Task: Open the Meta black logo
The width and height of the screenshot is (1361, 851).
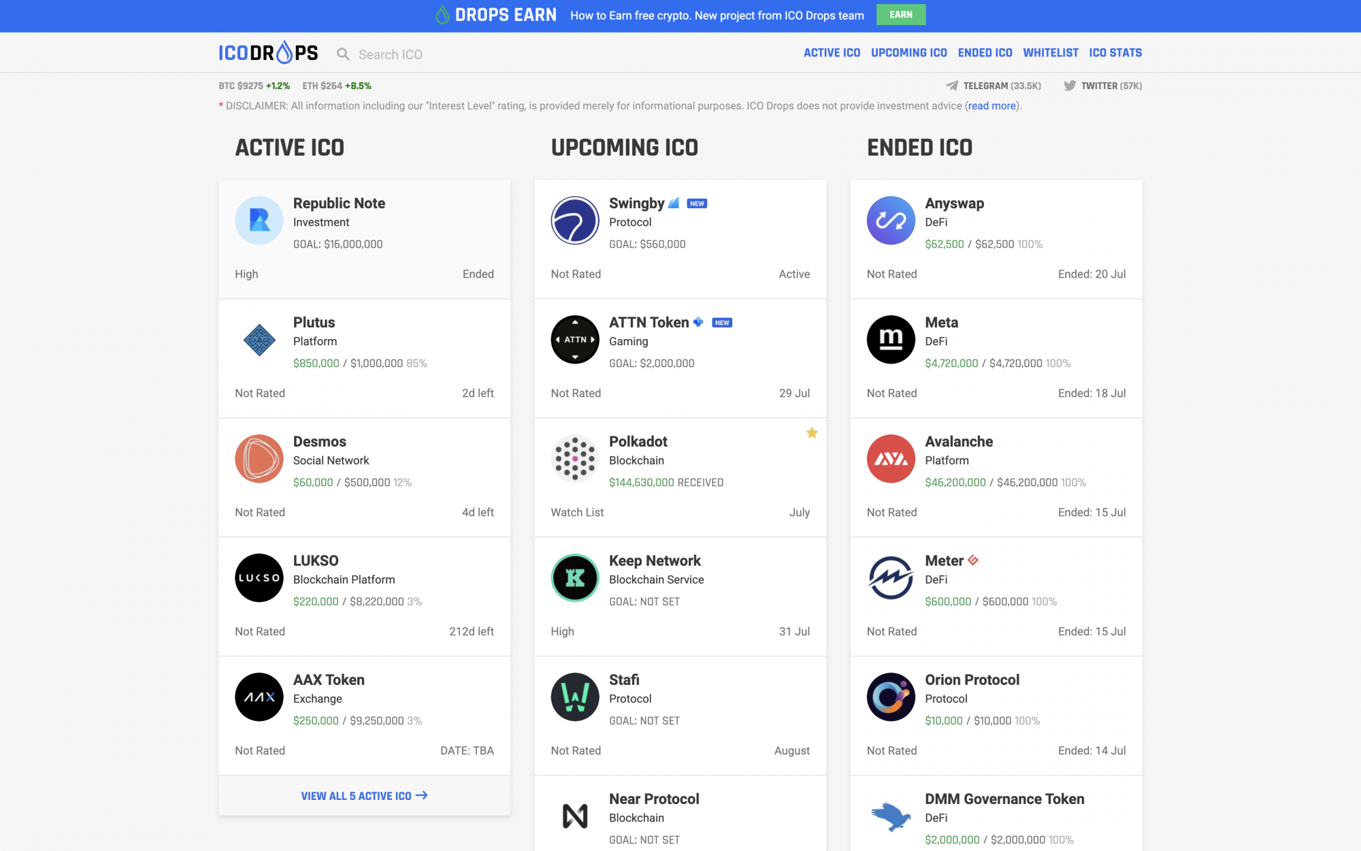Action: [x=891, y=340]
